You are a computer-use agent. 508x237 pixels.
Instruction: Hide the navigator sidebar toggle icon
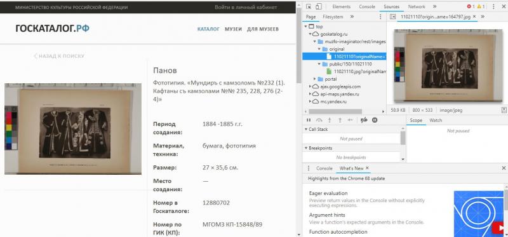tap(392, 17)
